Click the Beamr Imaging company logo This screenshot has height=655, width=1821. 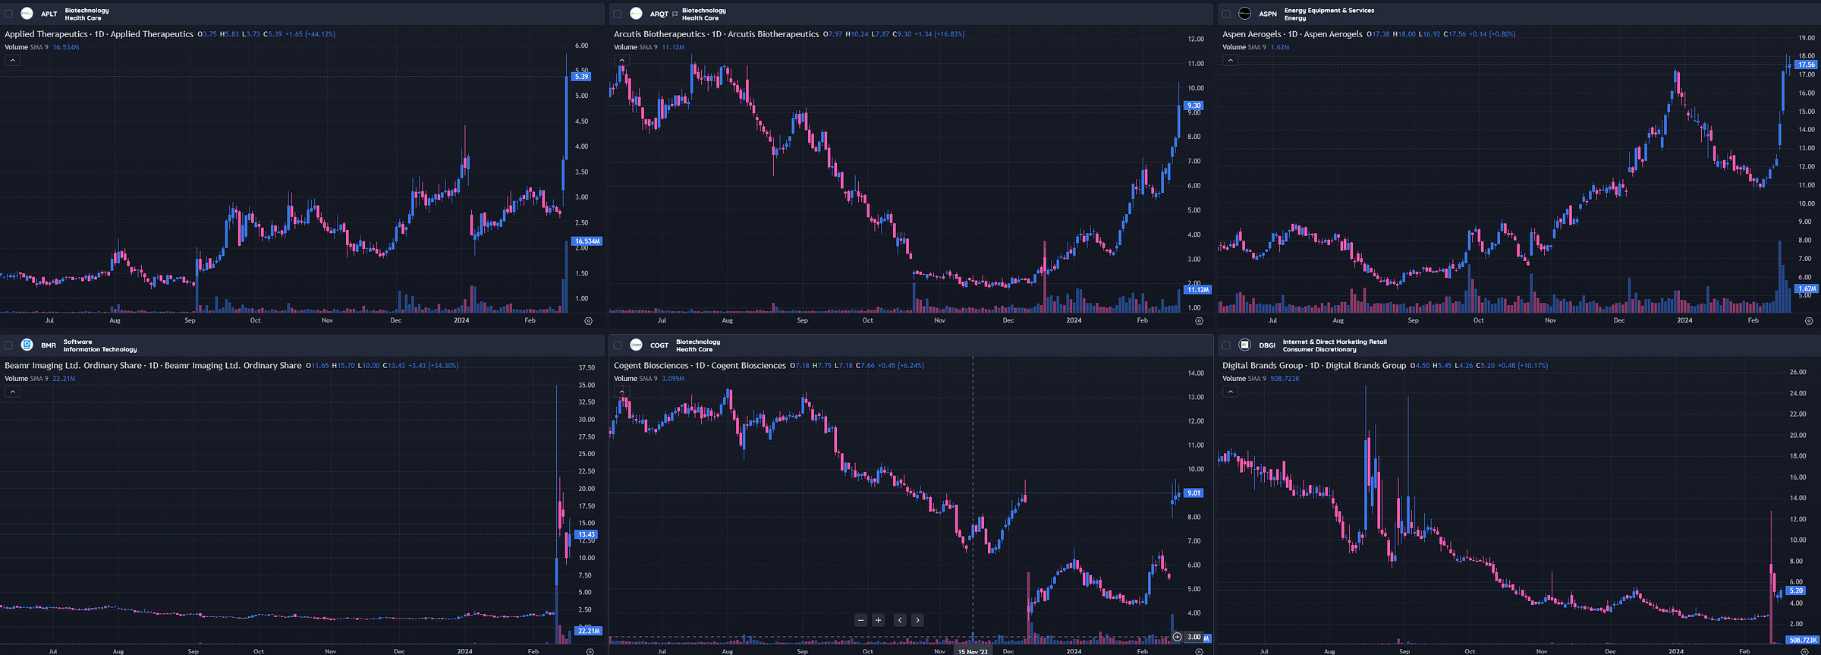tap(27, 345)
